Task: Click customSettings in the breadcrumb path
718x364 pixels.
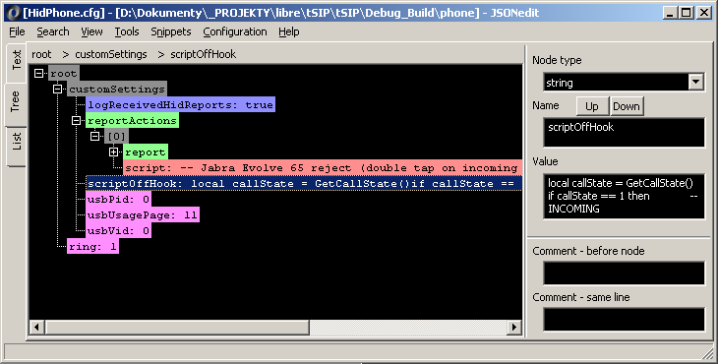Action: click(111, 54)
